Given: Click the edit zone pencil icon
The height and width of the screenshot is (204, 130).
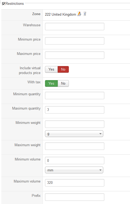Looking at the screenshot, I should point(79,14).
